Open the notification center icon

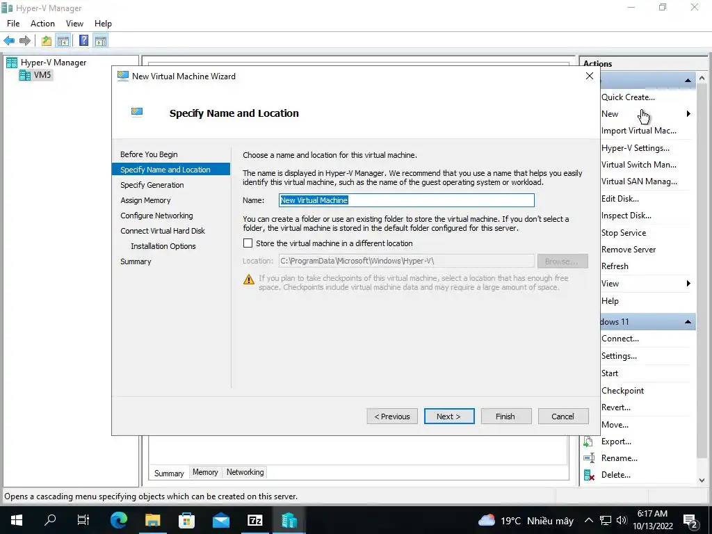690,521
